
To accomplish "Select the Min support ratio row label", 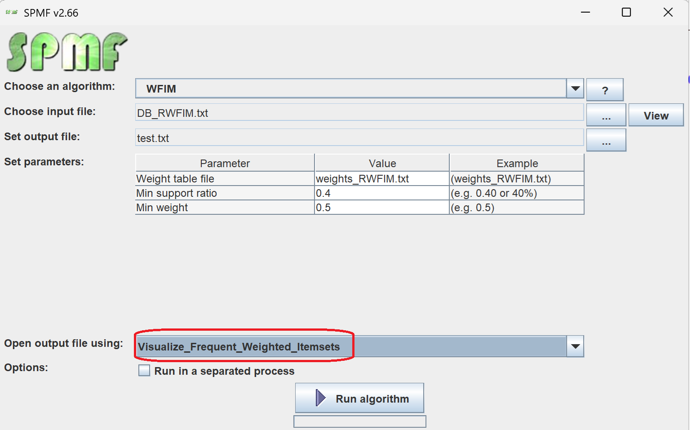I will click(x=225, y=193).
